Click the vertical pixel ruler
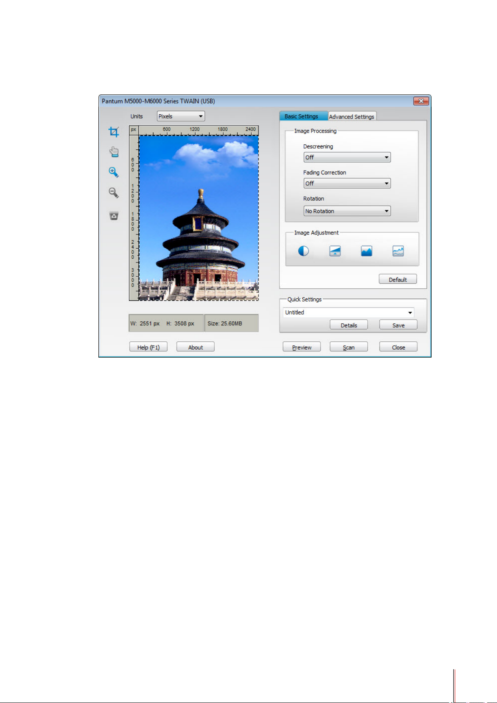The height and width of the screenshot is (703, 497). (x=133, y=218)
